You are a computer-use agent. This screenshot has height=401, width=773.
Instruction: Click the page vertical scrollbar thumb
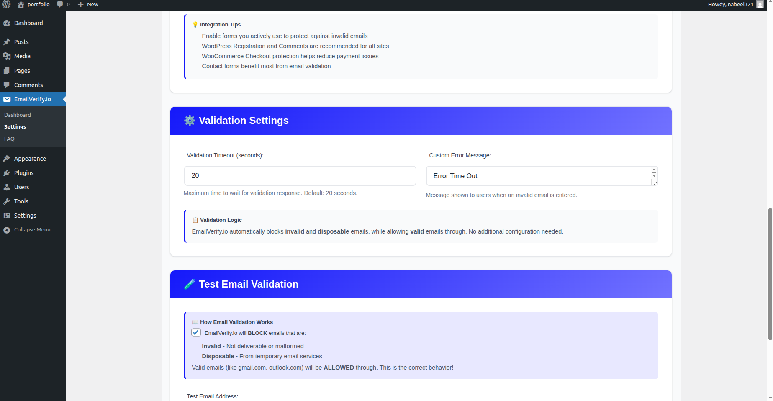coord(770,274)
